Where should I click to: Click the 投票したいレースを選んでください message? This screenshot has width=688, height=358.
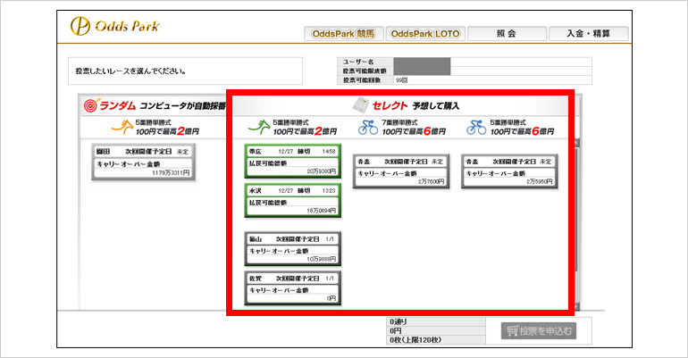[130, 71]
